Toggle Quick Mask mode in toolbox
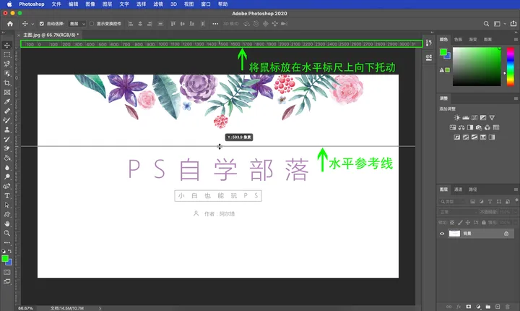Image resolution: width=520 pixels, height=311 pixels. click(6, 272)
